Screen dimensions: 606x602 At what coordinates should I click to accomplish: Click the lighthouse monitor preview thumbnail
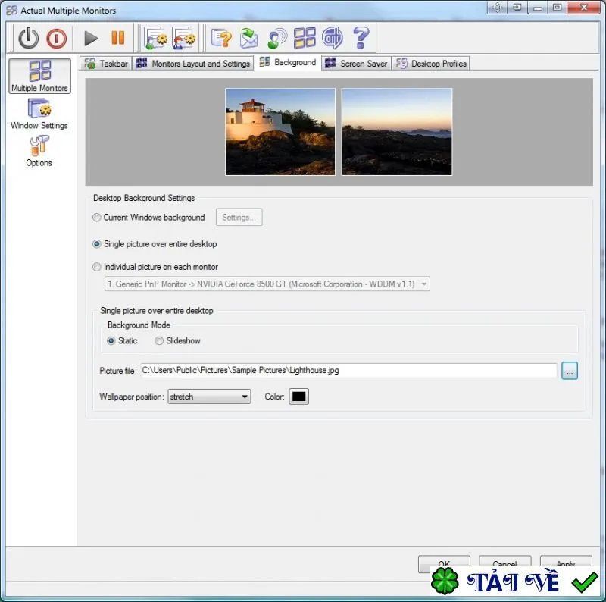coord(280,132)
